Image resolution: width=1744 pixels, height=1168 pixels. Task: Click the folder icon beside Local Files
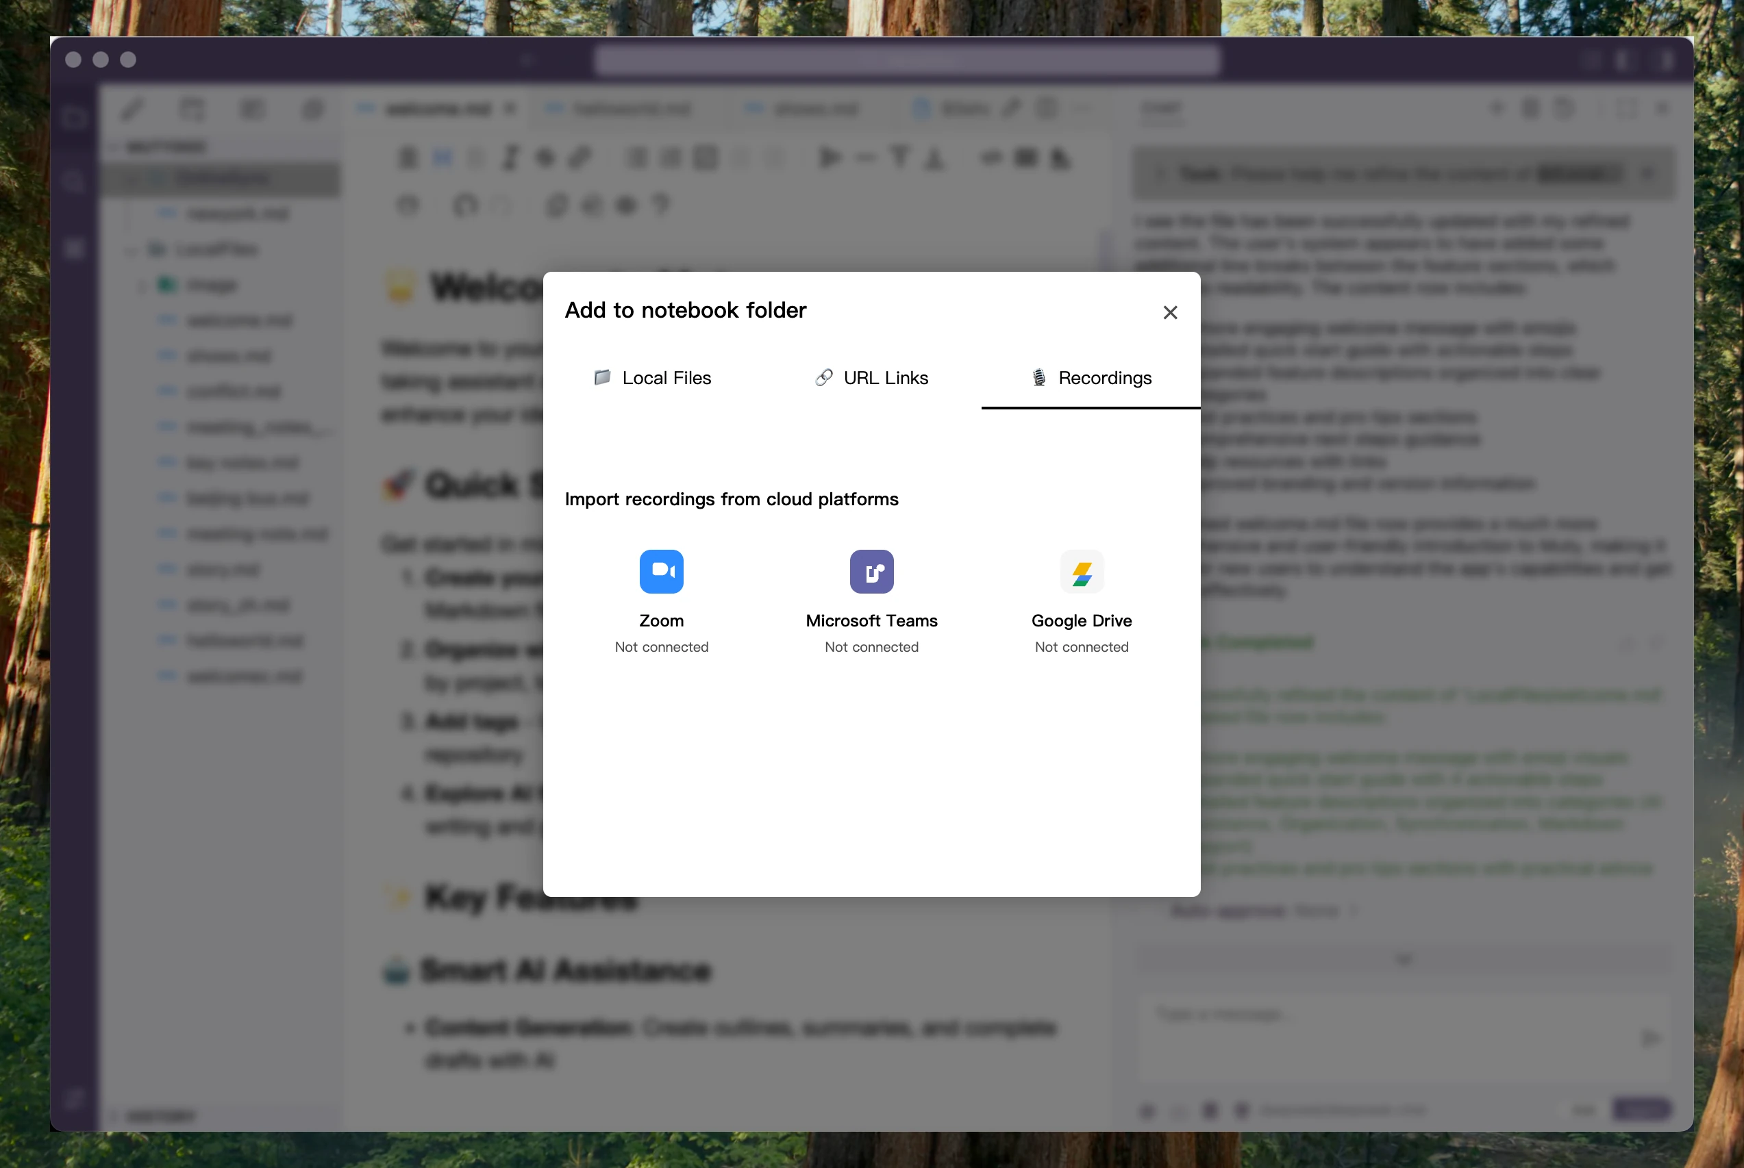pyautogui.click(x=602, y=378)
